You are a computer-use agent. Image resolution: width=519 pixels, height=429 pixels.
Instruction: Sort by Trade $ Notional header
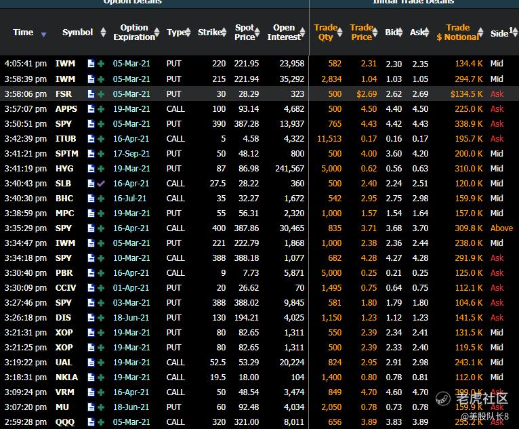pyautogui.click(x=457, y=33)
